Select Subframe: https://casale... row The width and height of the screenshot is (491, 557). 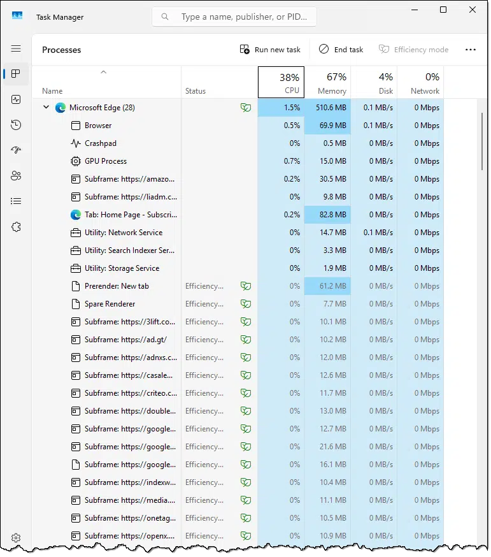238,375
